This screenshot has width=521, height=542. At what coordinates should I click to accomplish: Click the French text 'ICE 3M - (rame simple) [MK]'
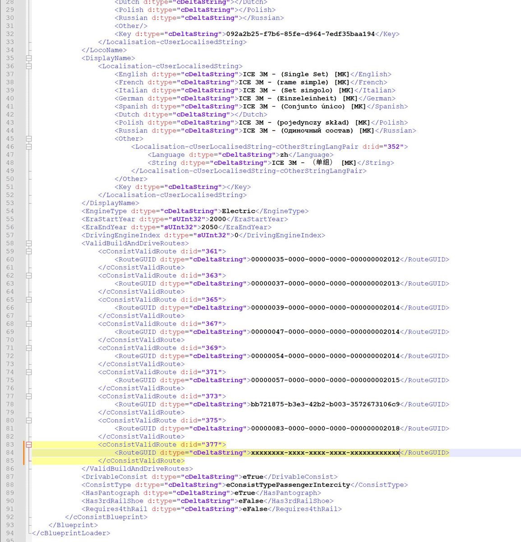tap(294, 82)
